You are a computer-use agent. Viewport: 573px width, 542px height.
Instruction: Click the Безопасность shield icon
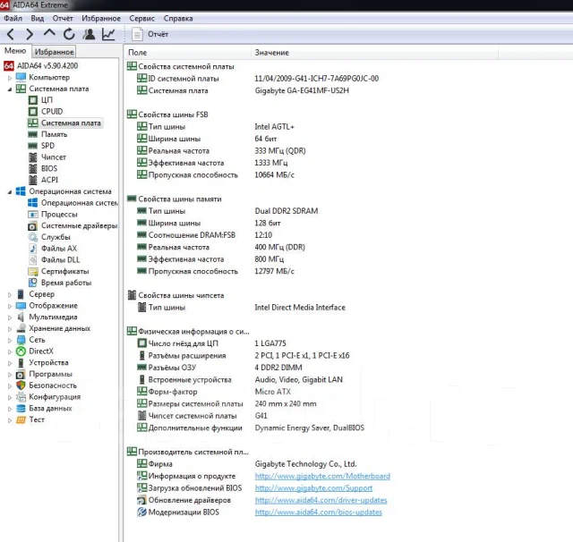21,385
